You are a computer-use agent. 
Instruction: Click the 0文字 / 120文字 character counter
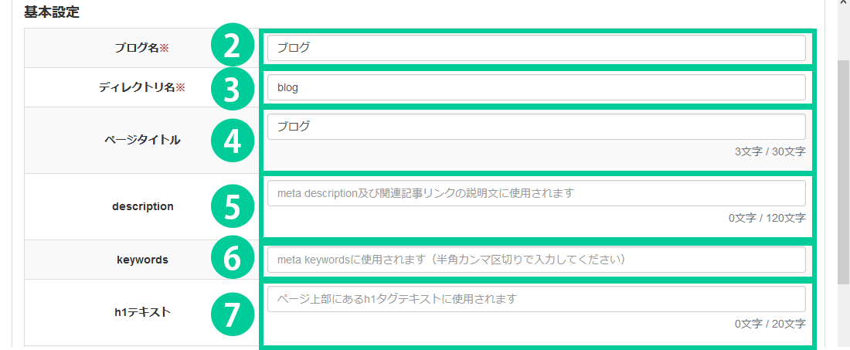(767, 218)
